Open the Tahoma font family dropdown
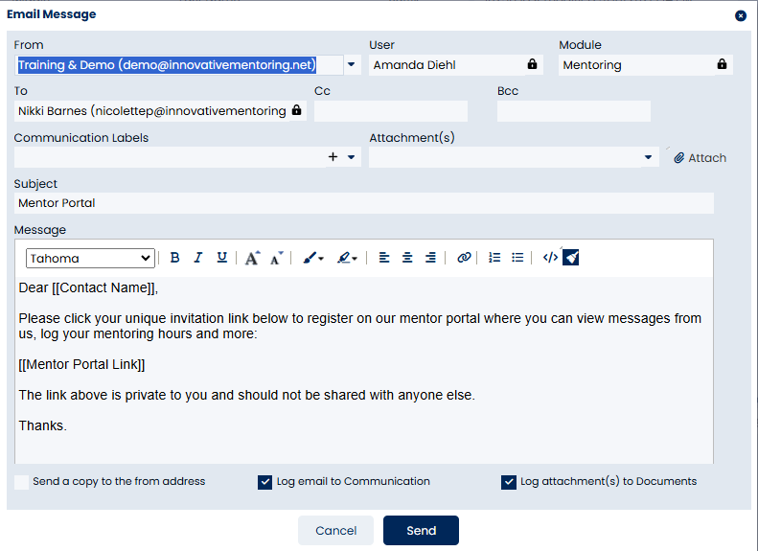 90,258
